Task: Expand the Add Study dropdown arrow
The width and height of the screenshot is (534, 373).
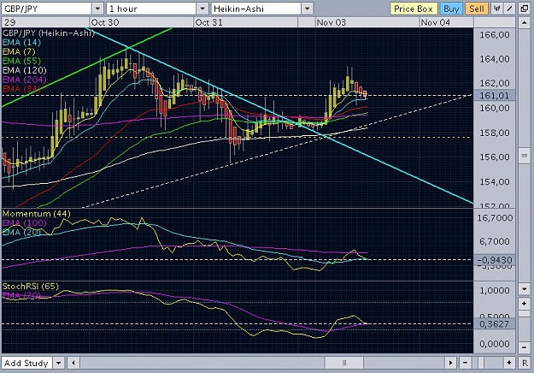Action: click(59, 363)
